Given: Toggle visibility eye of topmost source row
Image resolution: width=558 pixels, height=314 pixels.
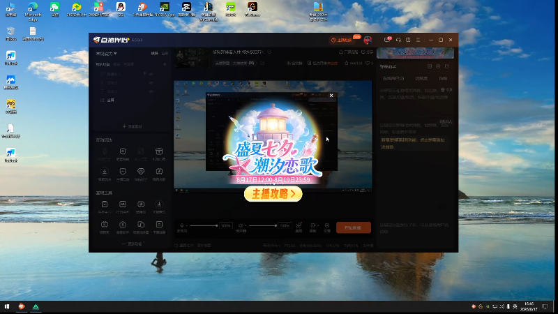Looking at the screenshot, I should pyautogui.click(x=151, y=74).
